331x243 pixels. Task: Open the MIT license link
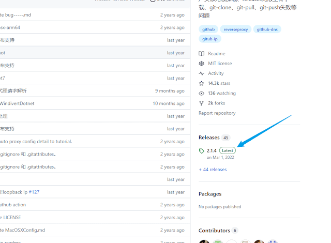[x=220, y=64]
